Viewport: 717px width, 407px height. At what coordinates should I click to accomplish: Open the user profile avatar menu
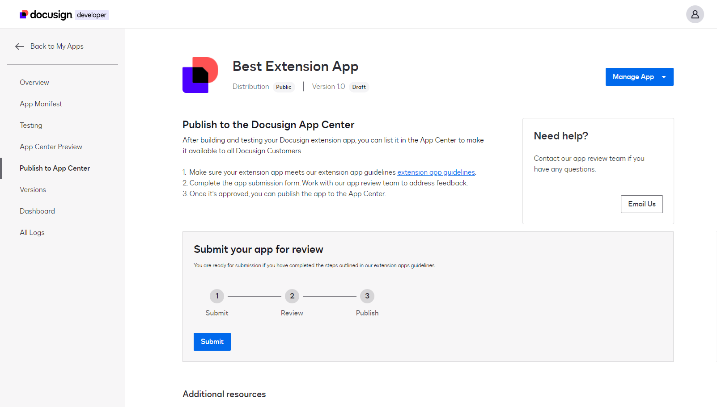695,14
